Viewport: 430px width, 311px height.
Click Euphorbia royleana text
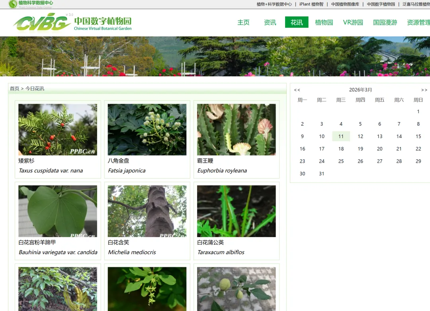click(222, 171)
